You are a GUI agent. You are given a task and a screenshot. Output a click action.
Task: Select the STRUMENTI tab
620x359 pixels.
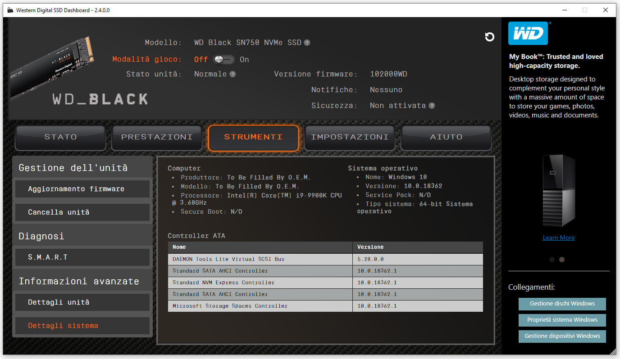(x=253, y=137)
